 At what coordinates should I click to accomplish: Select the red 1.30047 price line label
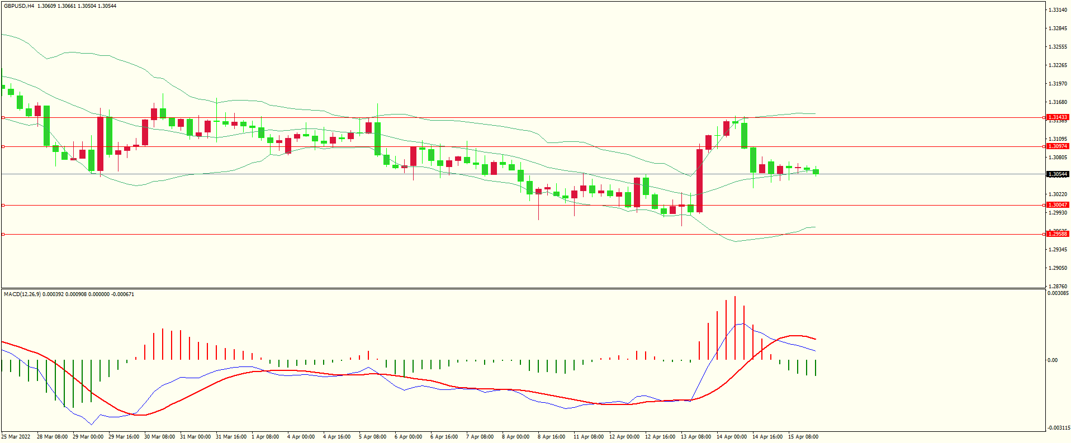1058,205
